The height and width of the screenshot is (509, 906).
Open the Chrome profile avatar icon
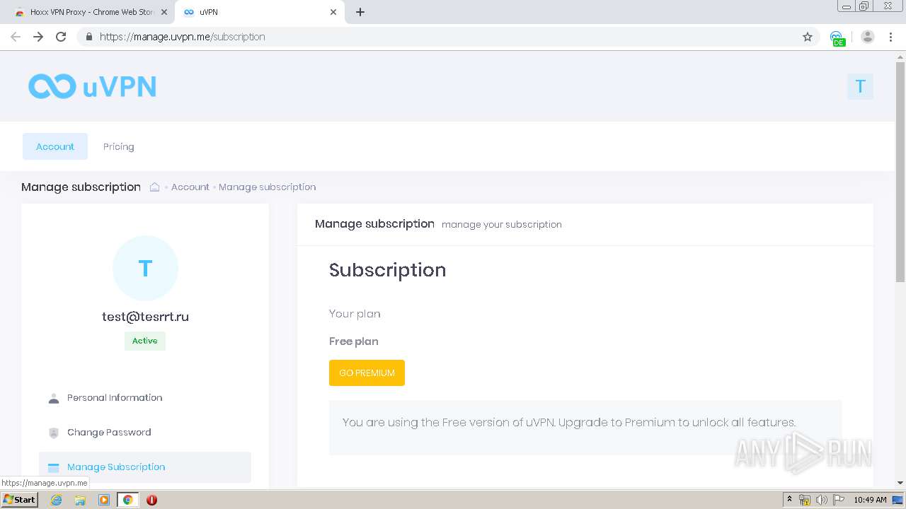[x=868, y=37]
